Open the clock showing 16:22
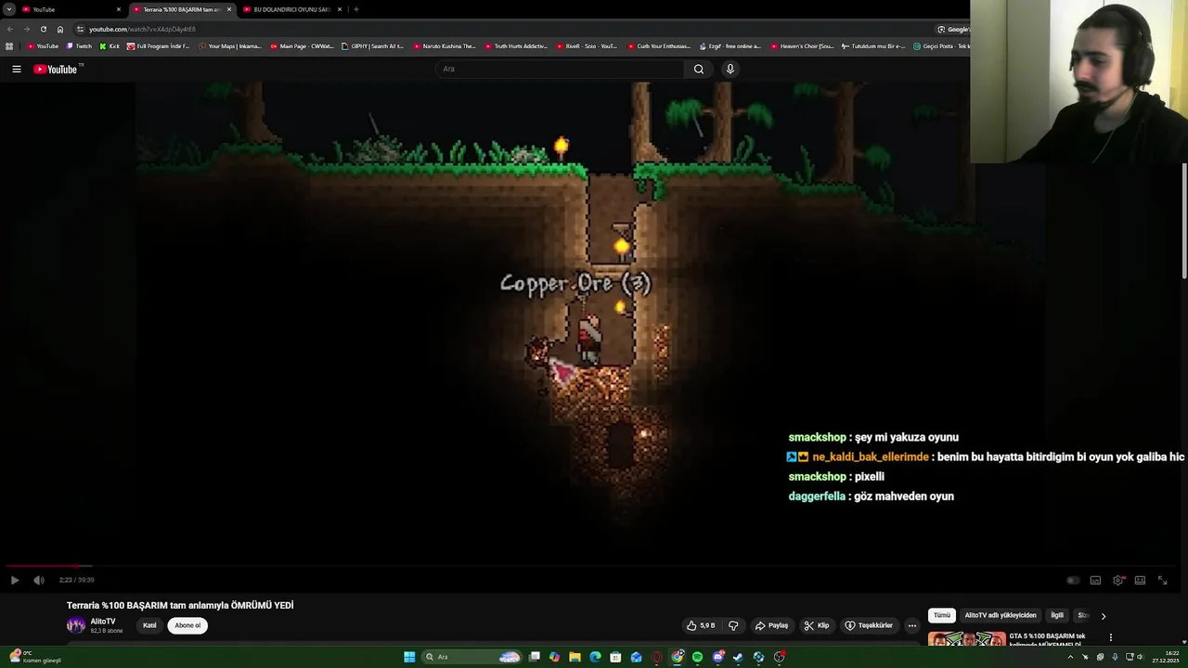The height and width of the screenshot is (668, 1188). pos(1166,657)
